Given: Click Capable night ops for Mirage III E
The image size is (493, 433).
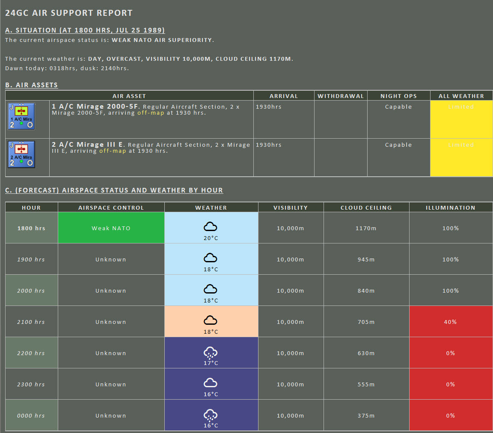Looking at the screenshot, I should click(x=398, y=145).
